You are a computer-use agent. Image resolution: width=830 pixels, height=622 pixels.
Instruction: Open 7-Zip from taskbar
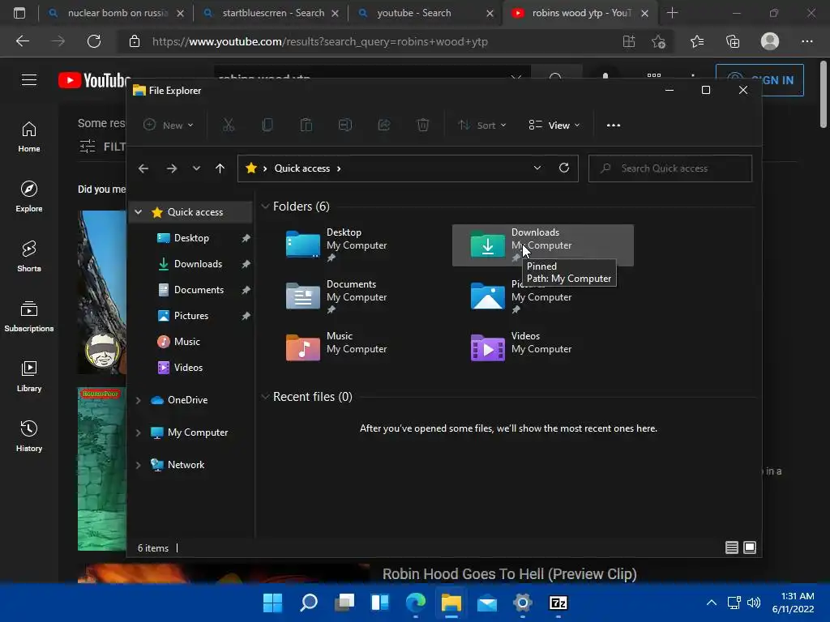point(558,603)
